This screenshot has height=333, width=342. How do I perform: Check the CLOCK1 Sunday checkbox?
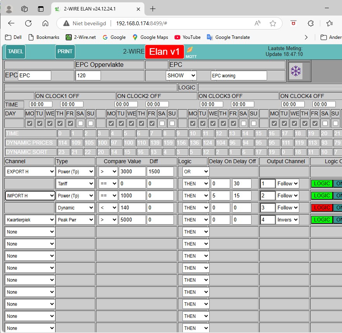click(90, 124)
